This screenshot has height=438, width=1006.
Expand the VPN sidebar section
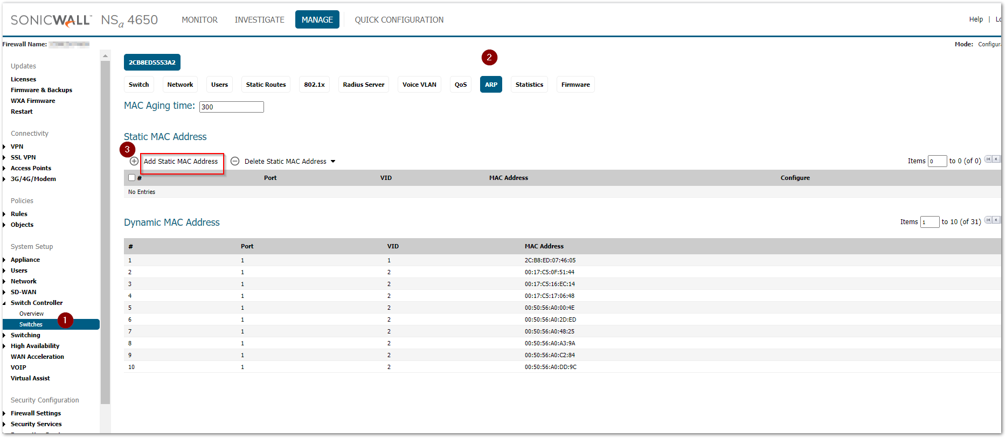pos(4,147)
